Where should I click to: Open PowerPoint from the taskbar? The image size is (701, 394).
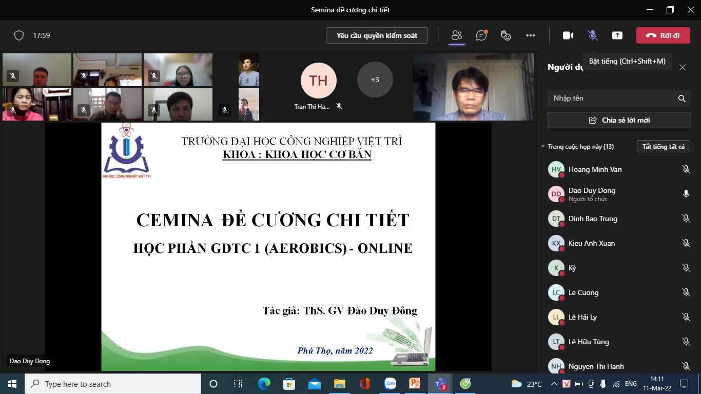415,384
